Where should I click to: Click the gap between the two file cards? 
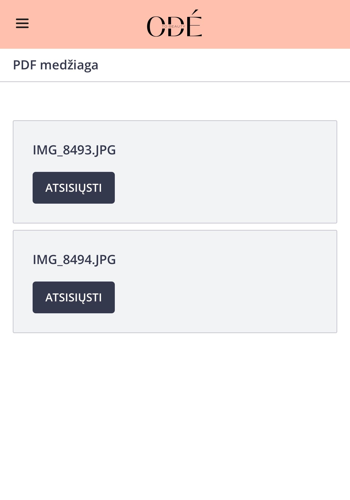175,227
